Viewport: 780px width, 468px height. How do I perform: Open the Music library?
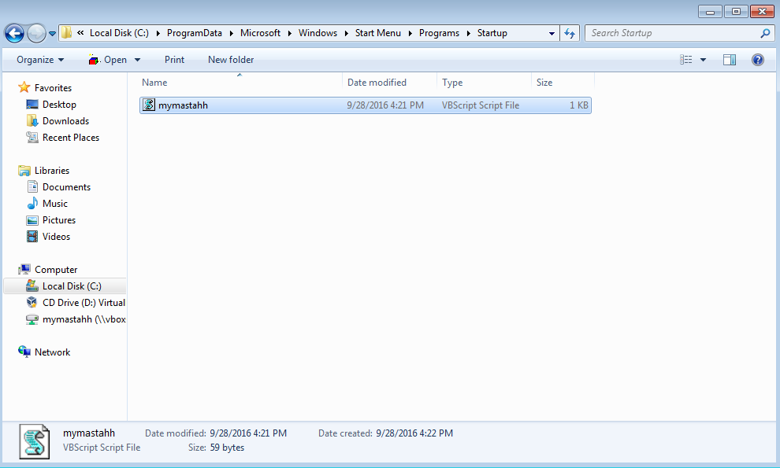point(54,204)
